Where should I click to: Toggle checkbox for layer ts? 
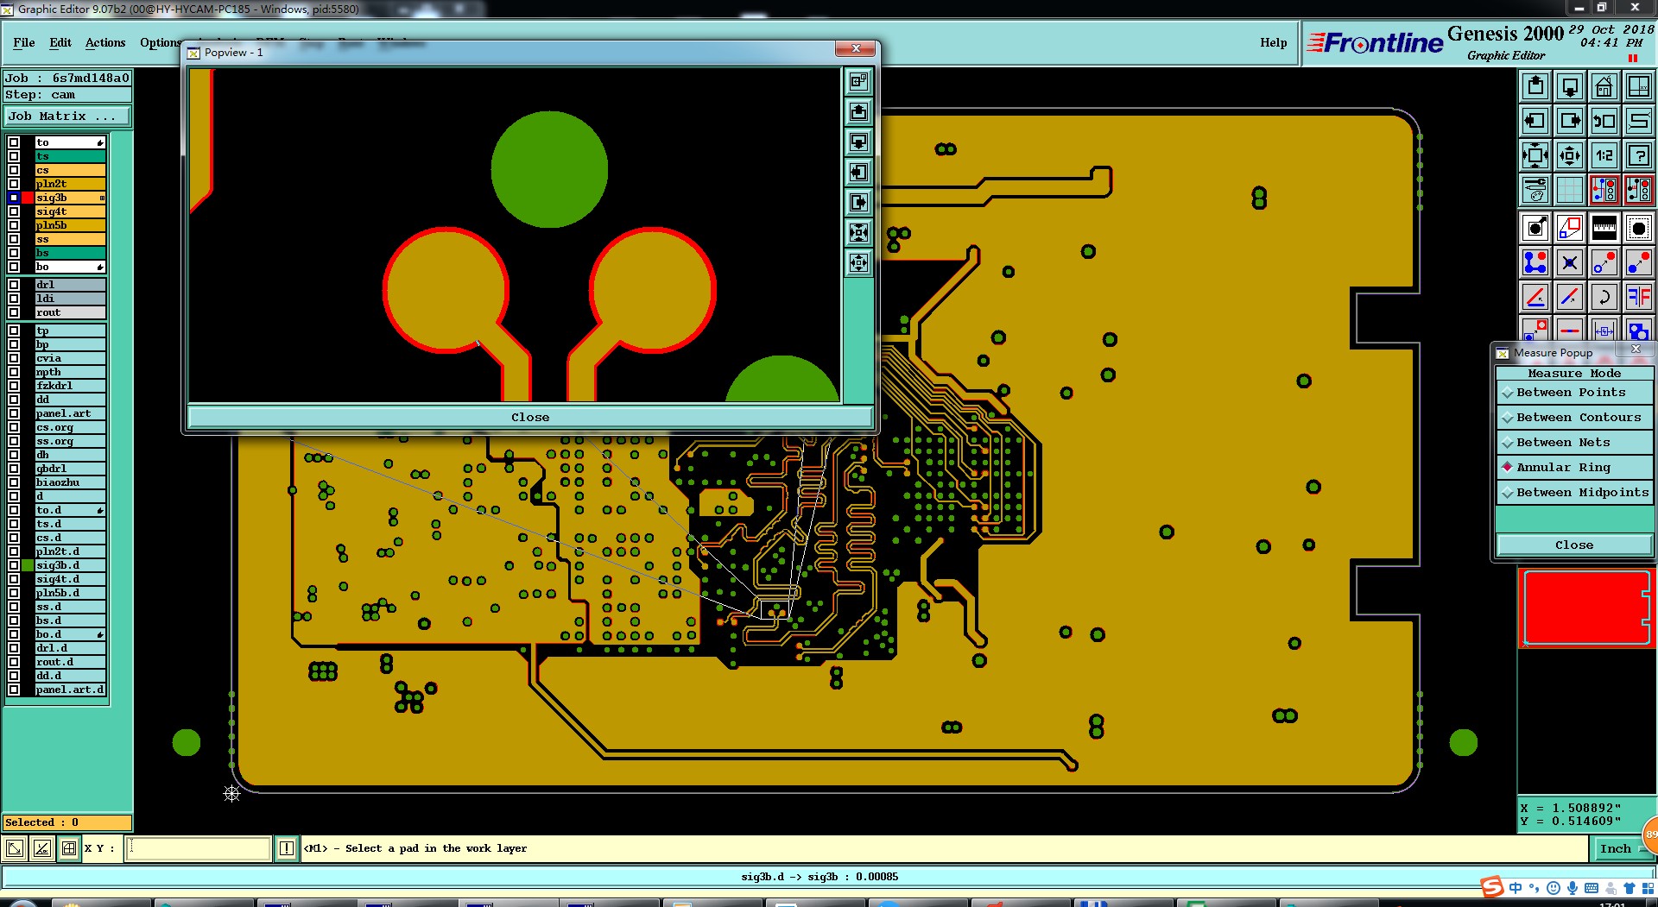(x=14, y=156)
